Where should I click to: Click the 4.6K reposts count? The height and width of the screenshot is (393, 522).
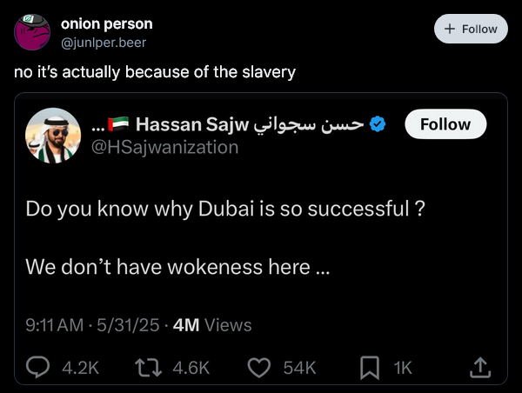tap(191, 368)
